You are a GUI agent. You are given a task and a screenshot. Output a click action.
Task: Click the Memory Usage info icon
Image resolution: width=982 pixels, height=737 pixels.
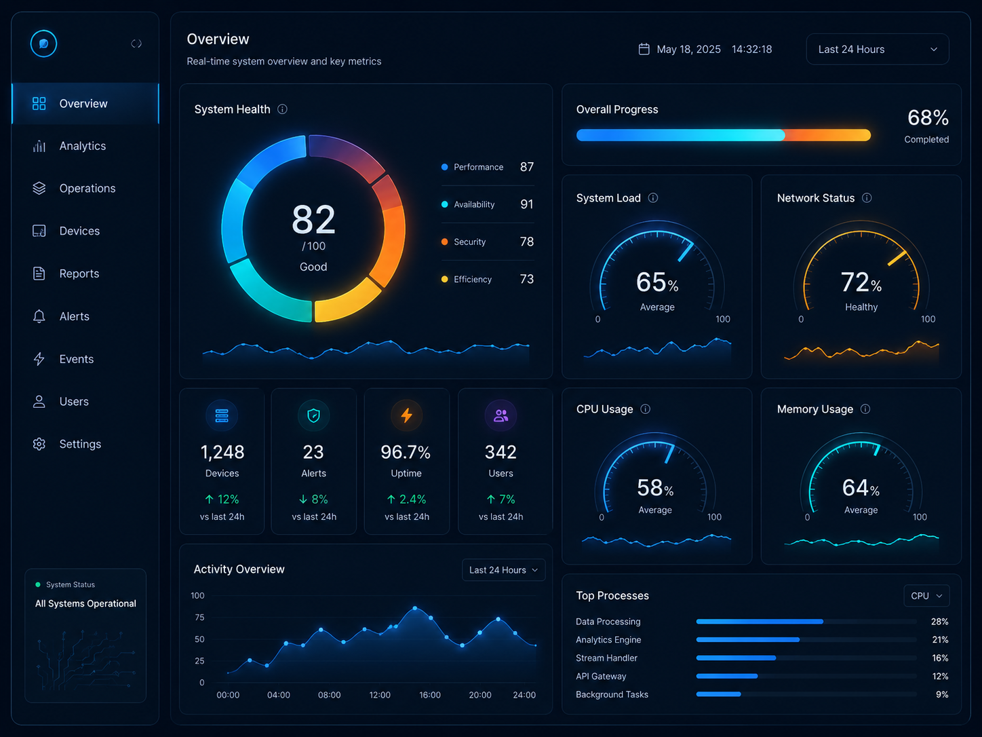click(865, 409)
